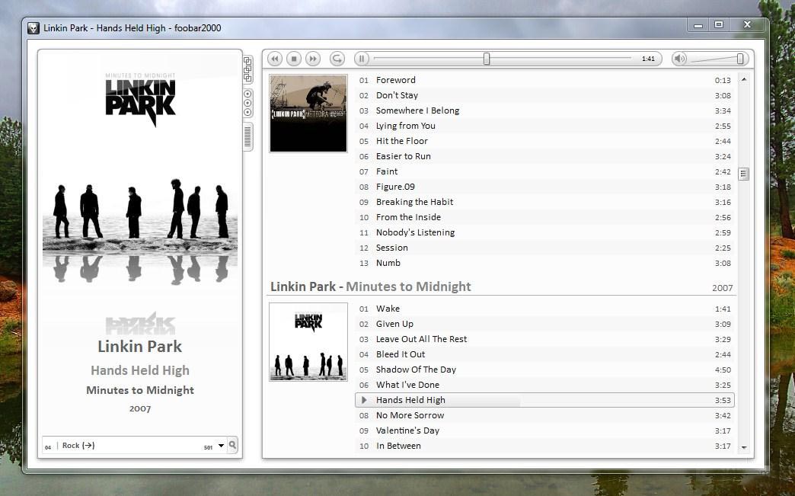795x496 pixels.
Task: Click the Linkin Park - Minutes to Midnight header
Action: pyautogui.click(x=371, y=286)
